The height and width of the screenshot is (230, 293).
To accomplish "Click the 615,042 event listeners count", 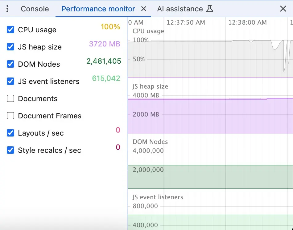I will pyautogui.click(x=106, y=78).
